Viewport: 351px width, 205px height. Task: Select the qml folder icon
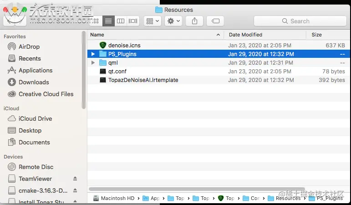(x=103, y=63)
